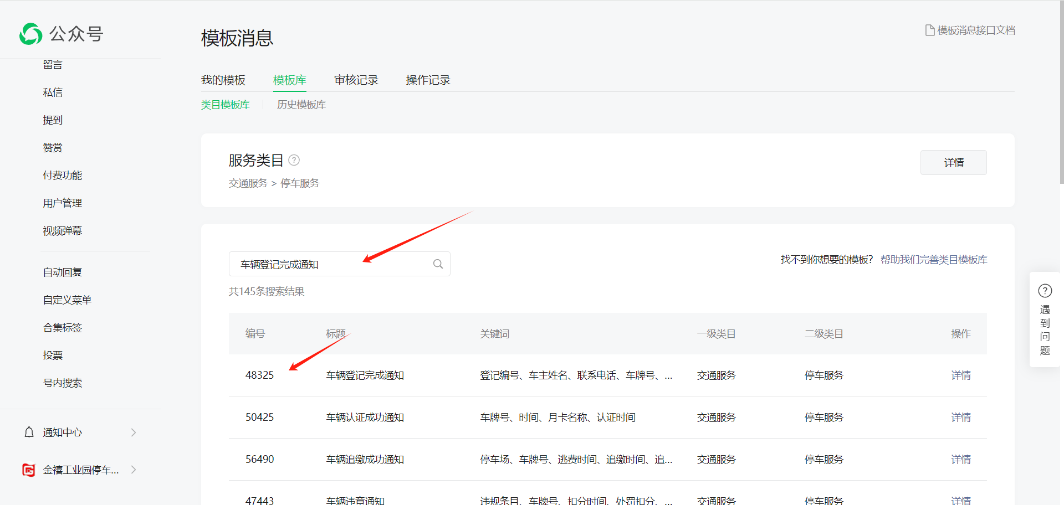Open the 审核记录 tab
The image size is (1064, 505).
point(356,80)
